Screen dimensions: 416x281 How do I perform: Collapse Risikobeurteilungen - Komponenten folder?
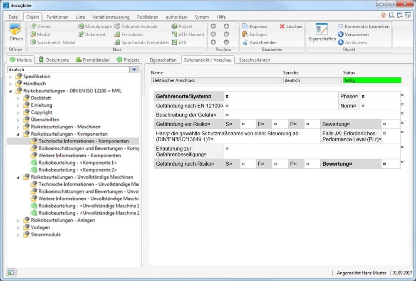tap(18, 134)
